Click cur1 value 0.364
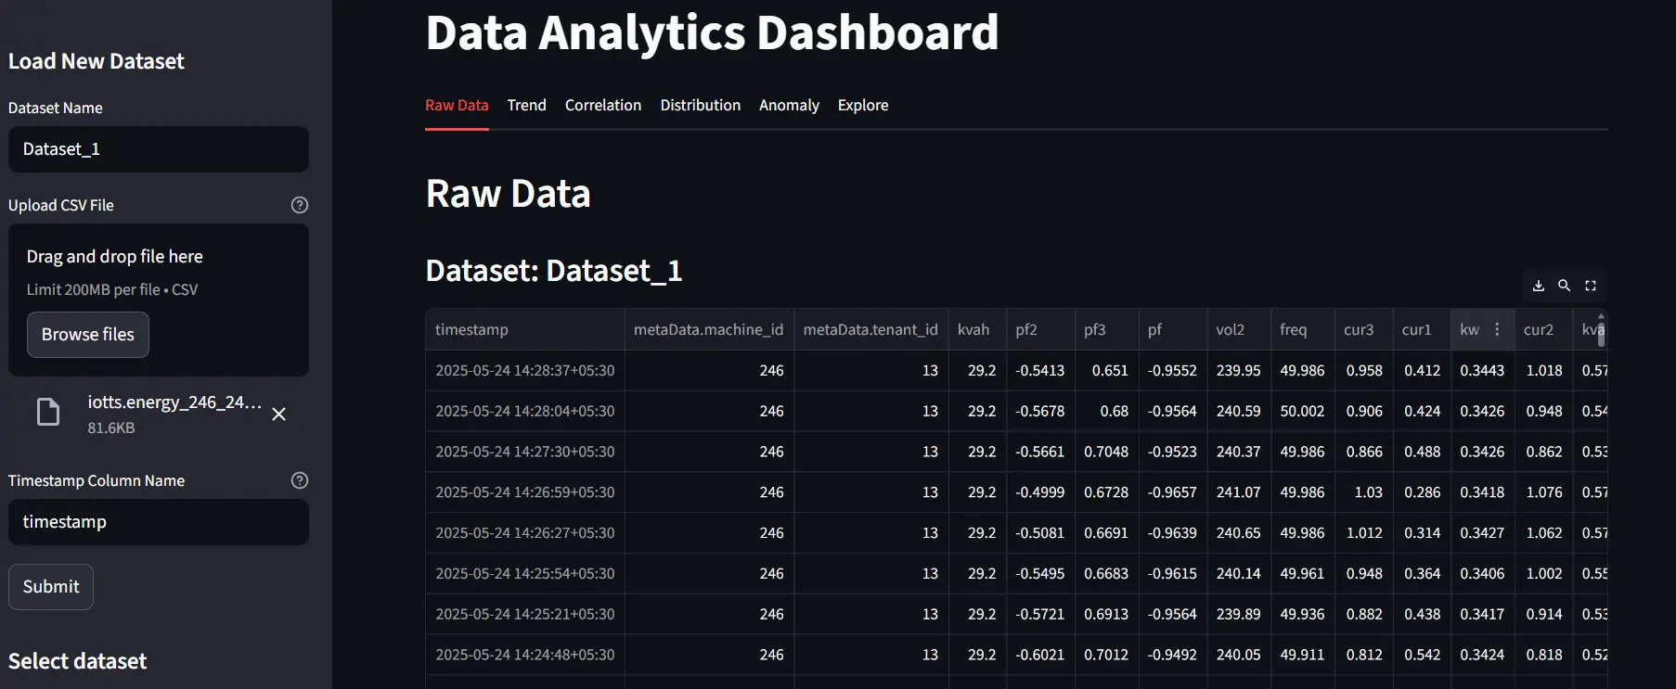 click(1421, 574)
